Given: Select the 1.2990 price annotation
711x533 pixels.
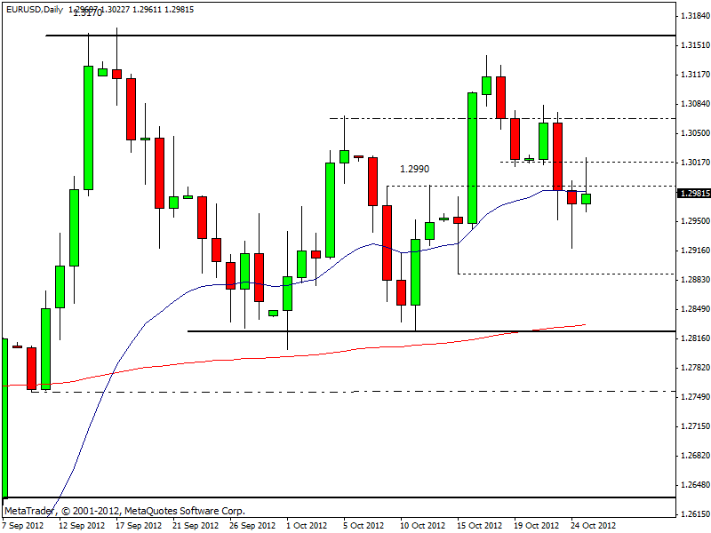Looking at the screenshot, I should pyautogui.click(x=415, y=169).
